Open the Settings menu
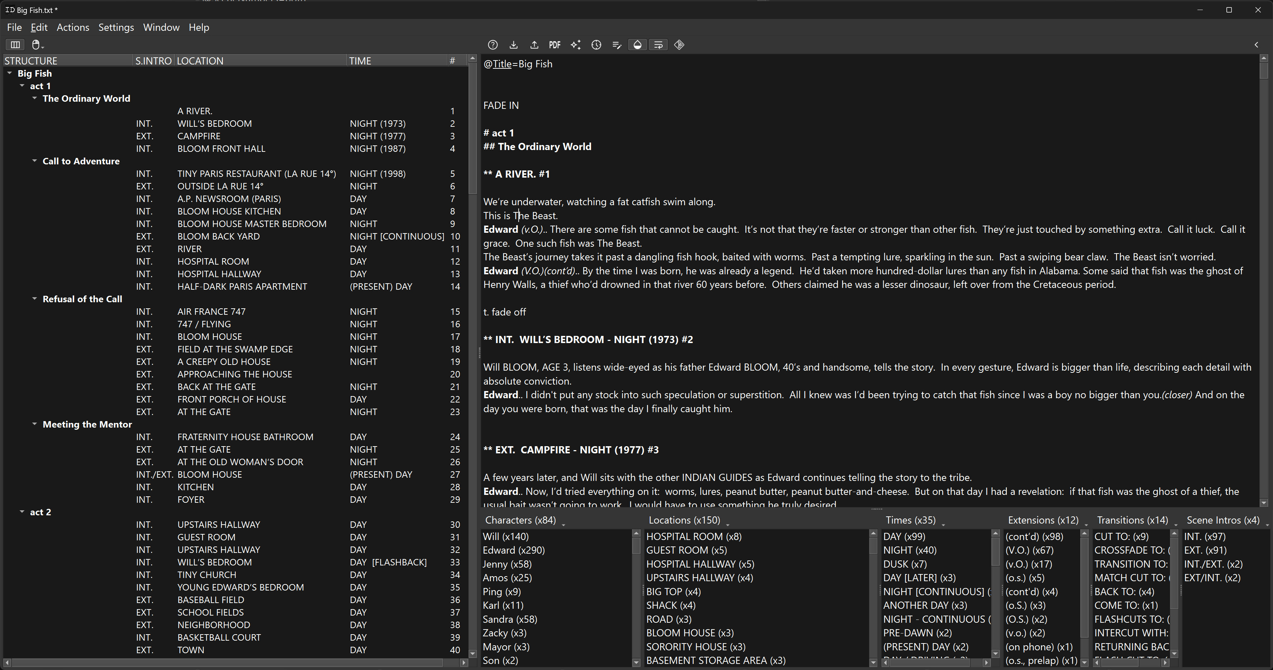This screenshot has width=1273, height=670. [116, 28]
